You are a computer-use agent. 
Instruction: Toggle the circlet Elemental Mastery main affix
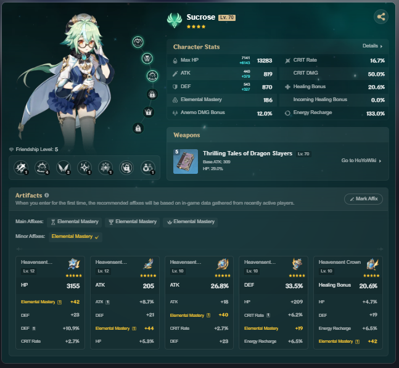tap(191, 222)
